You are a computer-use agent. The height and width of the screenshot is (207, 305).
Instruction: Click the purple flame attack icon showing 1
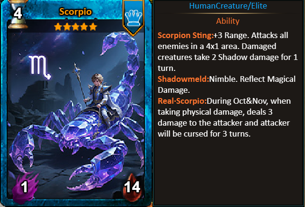[25, 187]
